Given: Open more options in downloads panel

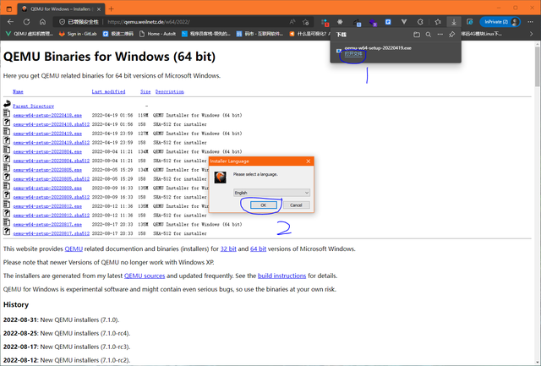Looking at the screenshot, I should [440, 35].
